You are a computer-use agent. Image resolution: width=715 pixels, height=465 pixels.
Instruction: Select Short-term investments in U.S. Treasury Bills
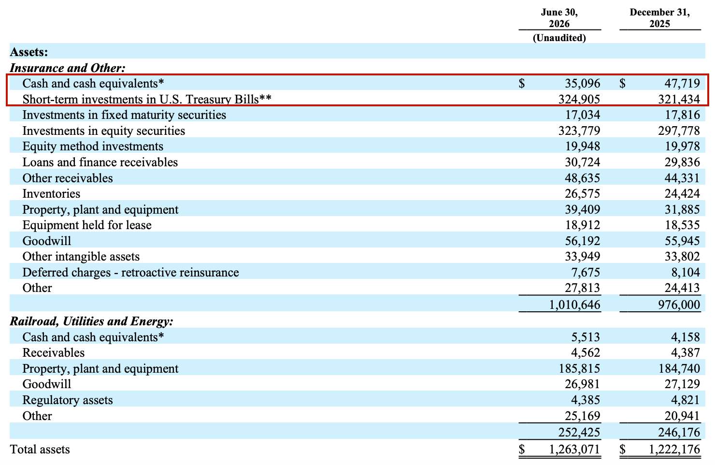tap(147, 100)
